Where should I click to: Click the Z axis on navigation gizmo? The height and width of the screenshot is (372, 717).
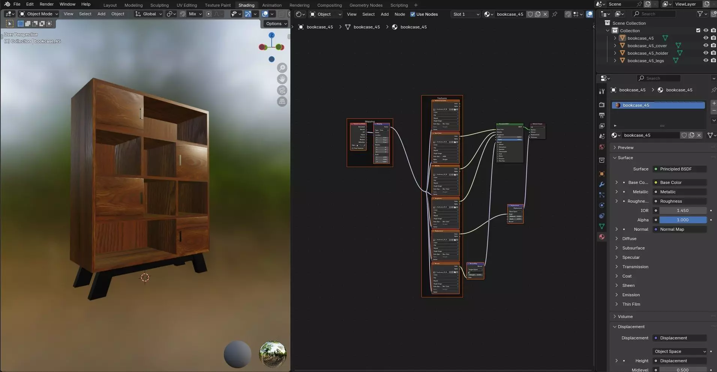click(x=272, y=35)
